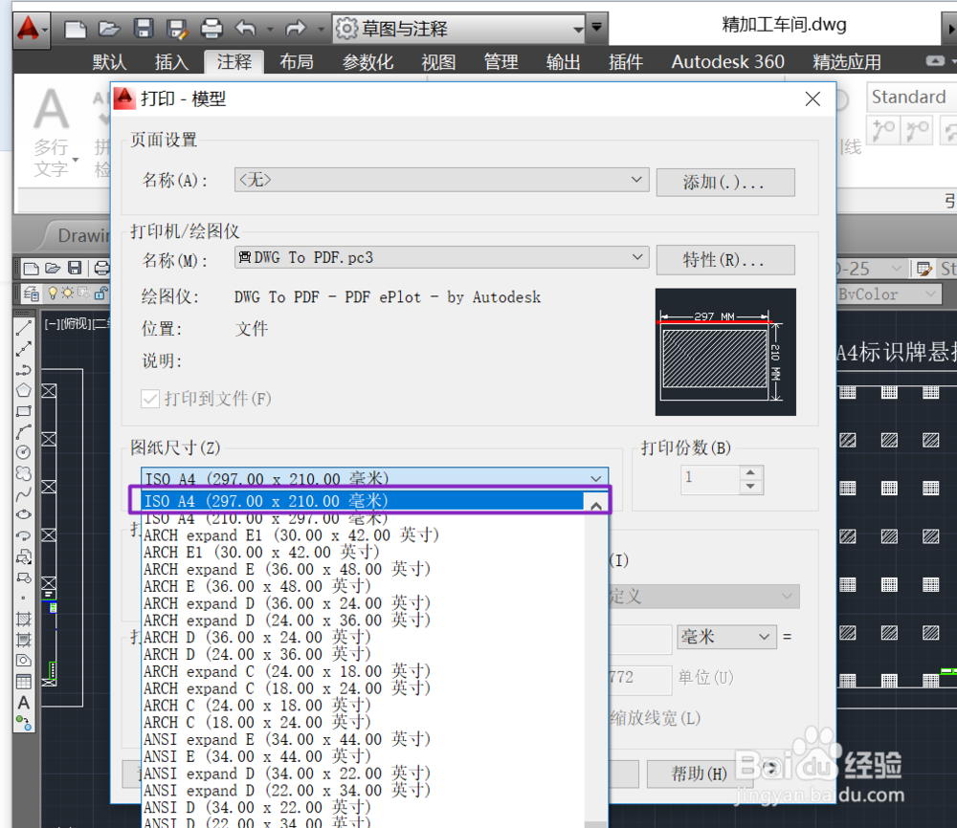
Task: Open the ByColor dropdown behind dialog
Action: tap(888, 294)
